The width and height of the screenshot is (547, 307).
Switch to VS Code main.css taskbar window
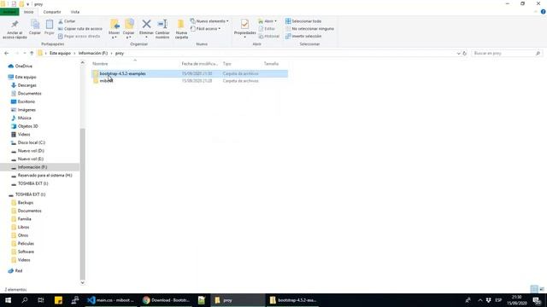112,300
